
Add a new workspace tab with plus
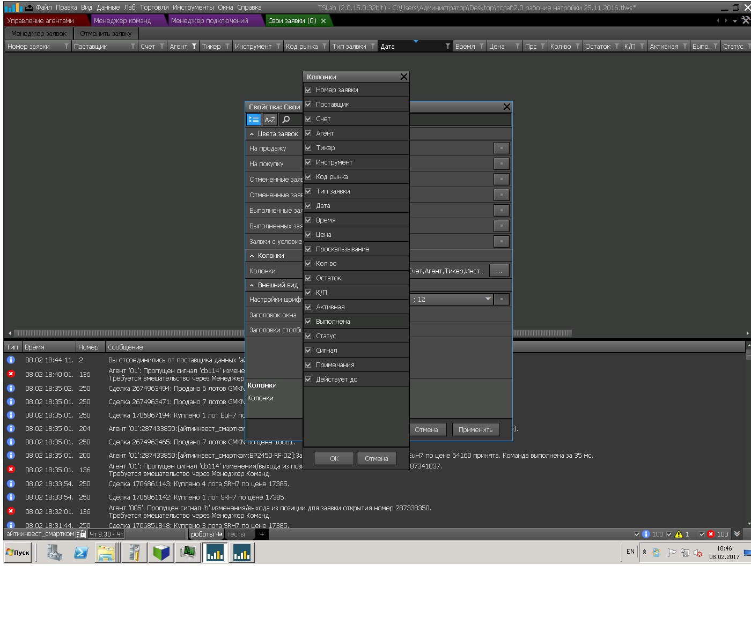[262, 534]
